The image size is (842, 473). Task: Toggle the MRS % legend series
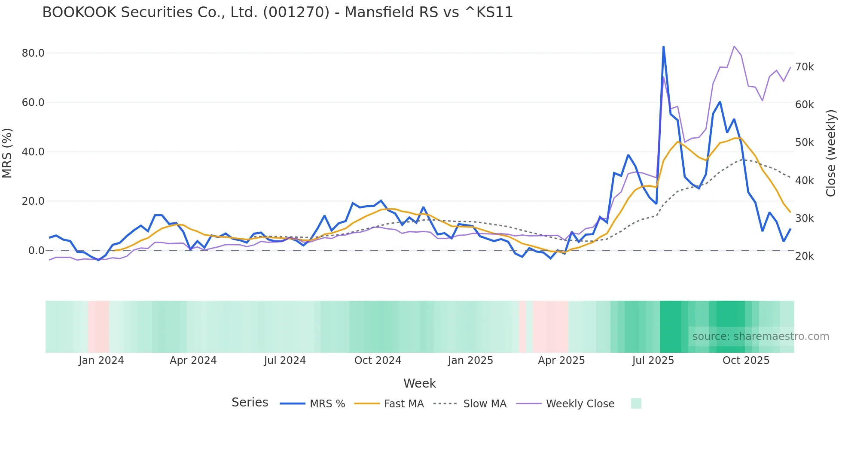(x=312, y=403)
